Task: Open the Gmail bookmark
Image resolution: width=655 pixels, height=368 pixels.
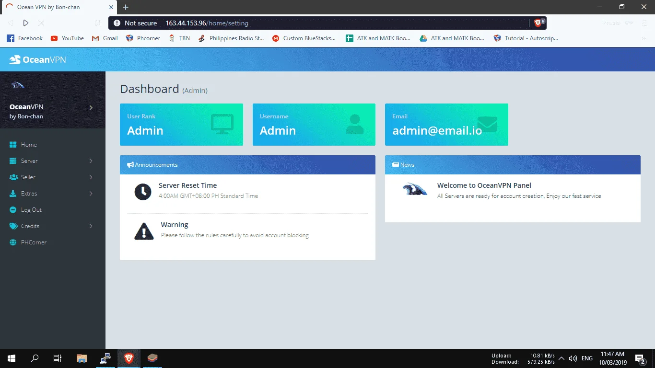Action: [105, 38]
